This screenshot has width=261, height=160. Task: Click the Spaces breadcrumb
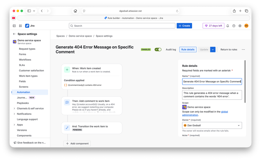[60, 36]
